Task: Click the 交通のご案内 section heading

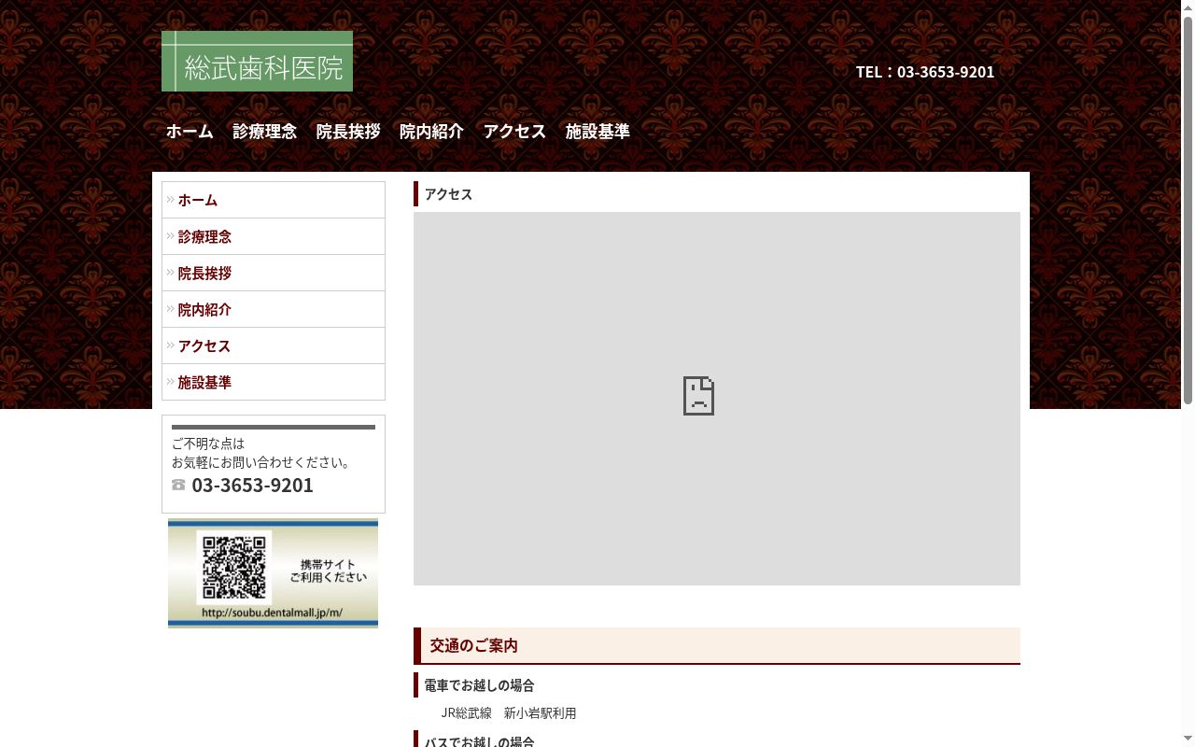Action: [717, 646]
